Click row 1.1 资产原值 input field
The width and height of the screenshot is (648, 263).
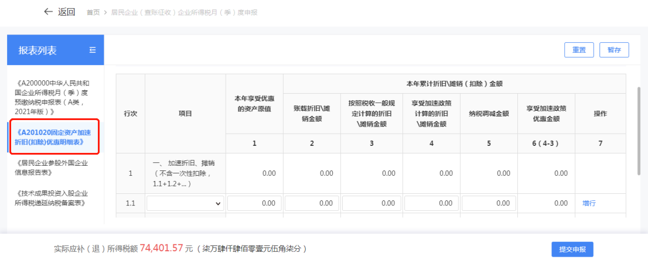pos(254,203)
